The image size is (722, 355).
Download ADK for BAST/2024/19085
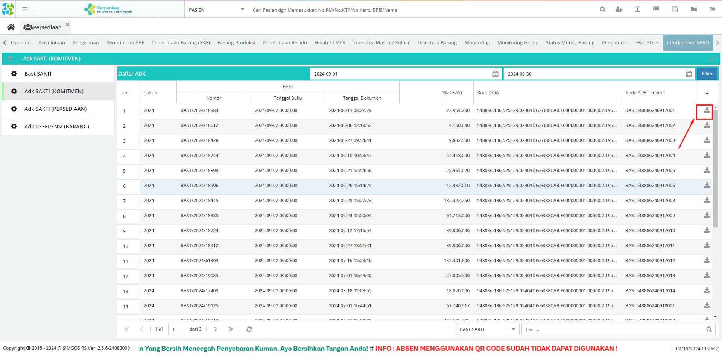click(x=707, y=275)
